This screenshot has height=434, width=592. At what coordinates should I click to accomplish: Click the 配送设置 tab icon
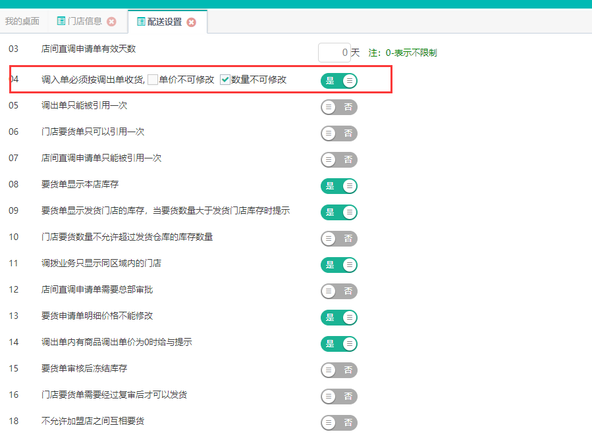(x=141, y=22)
